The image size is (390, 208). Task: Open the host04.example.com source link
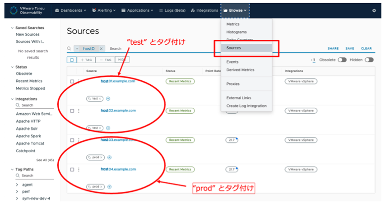pos(118,169)
